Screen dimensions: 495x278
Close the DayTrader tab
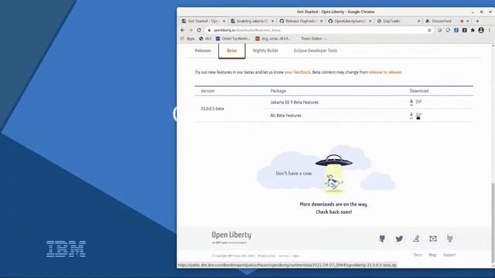coord(419,21)
